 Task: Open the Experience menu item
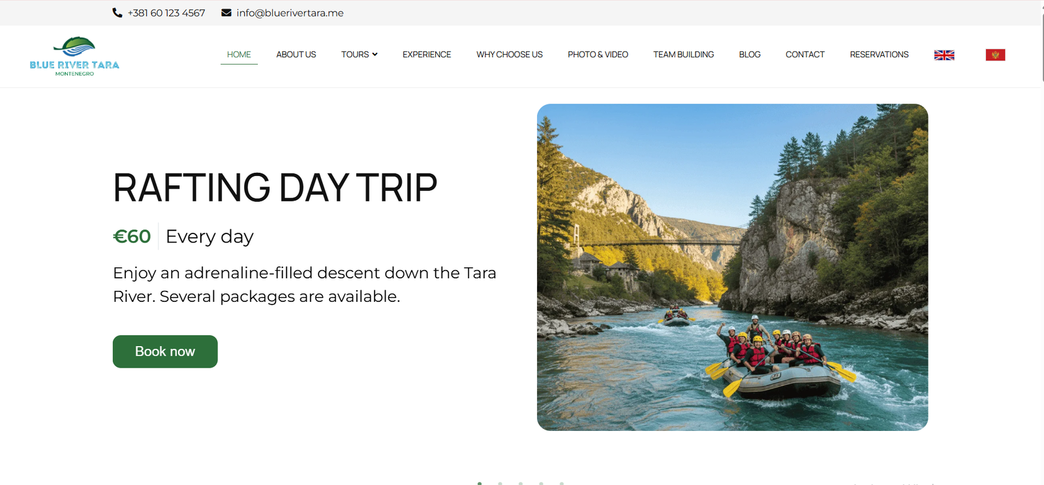tap(427, 55)
